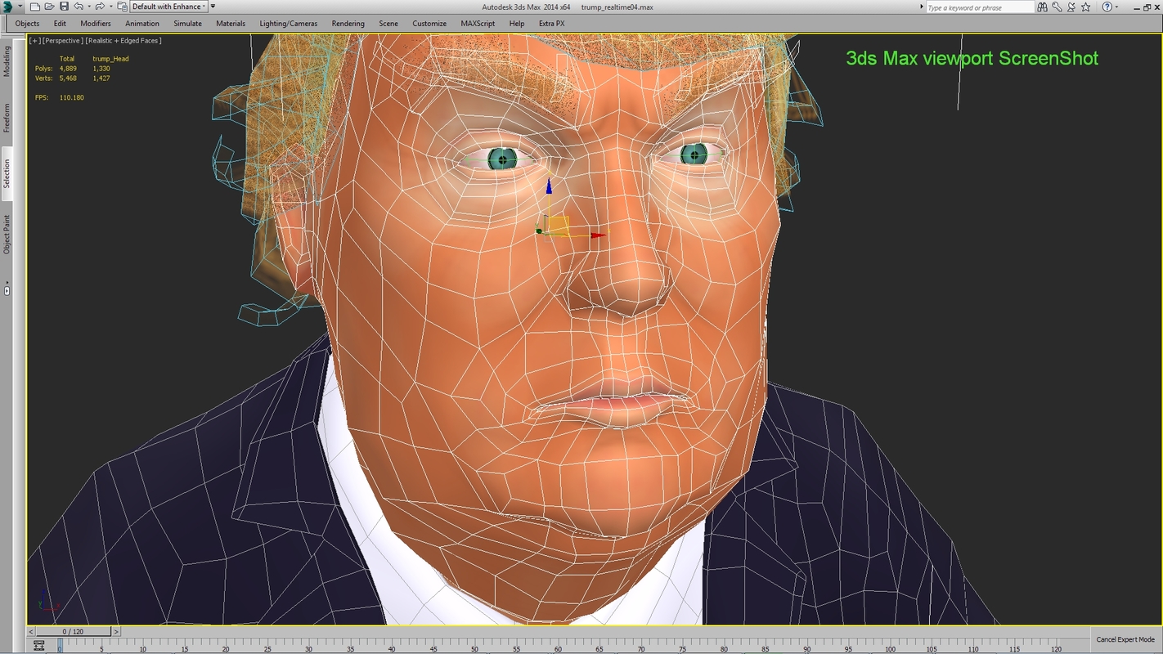This screenshot has height=654, width=1163.
Task: Open the Scene menu
Action: click(388, 24)
